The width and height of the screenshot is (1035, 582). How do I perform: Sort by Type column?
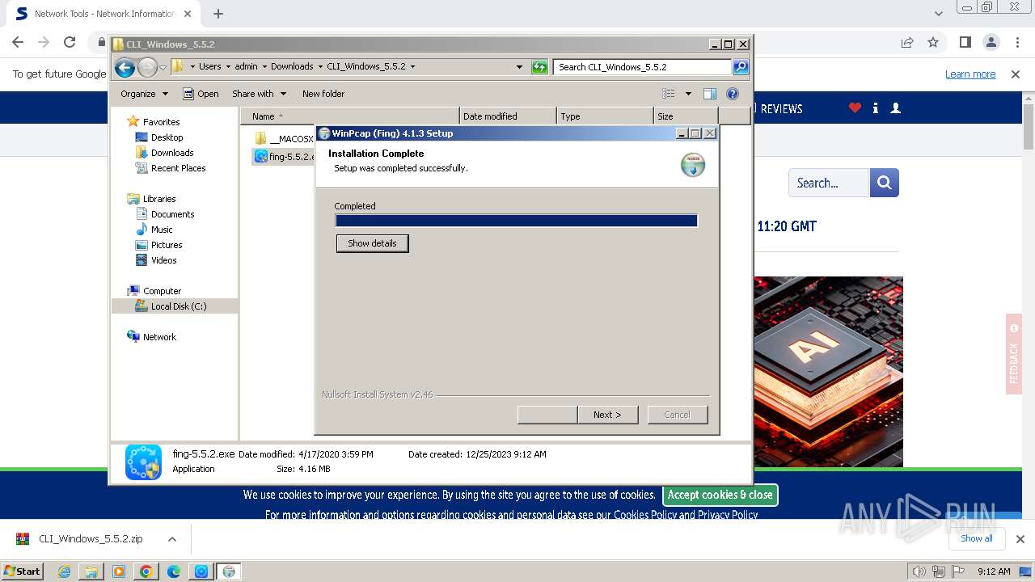pos(605,116)
